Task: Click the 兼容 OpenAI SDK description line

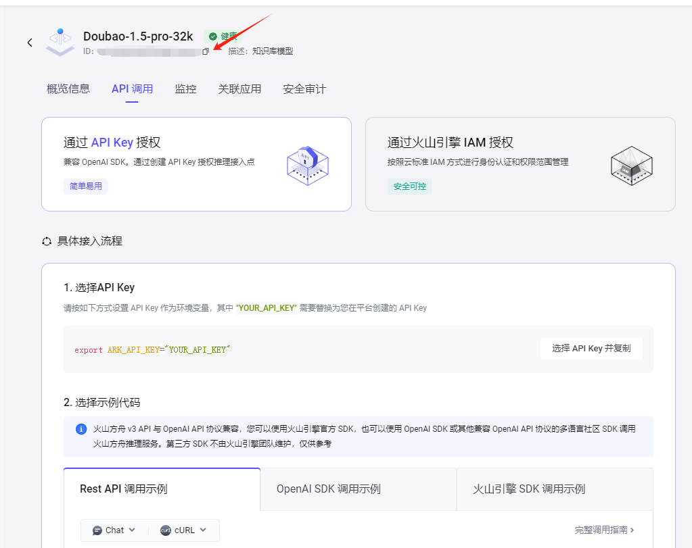Action: (159, 161)
